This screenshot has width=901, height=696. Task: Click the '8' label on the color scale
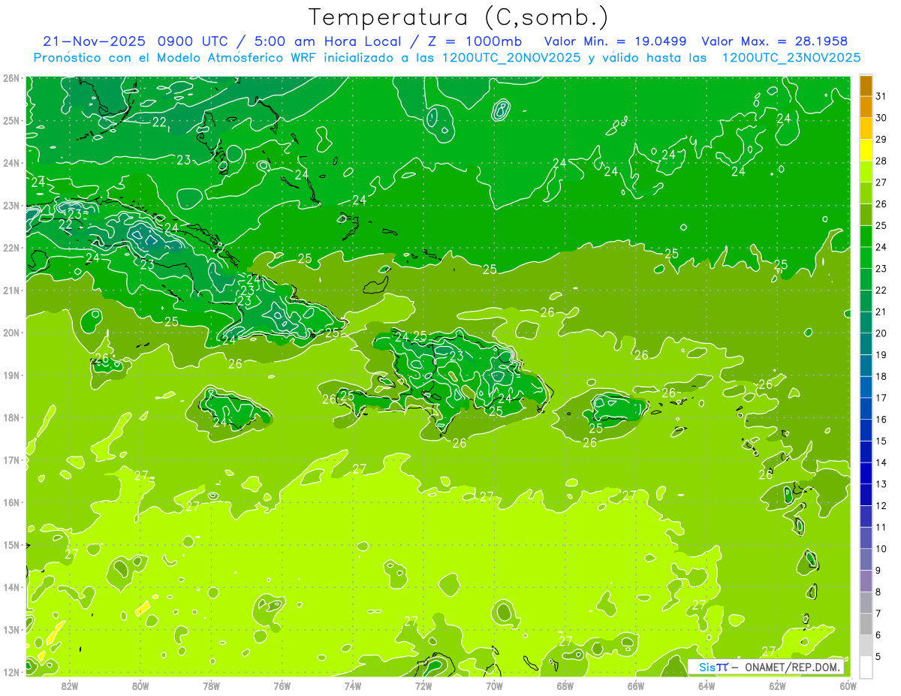point(878,592)
